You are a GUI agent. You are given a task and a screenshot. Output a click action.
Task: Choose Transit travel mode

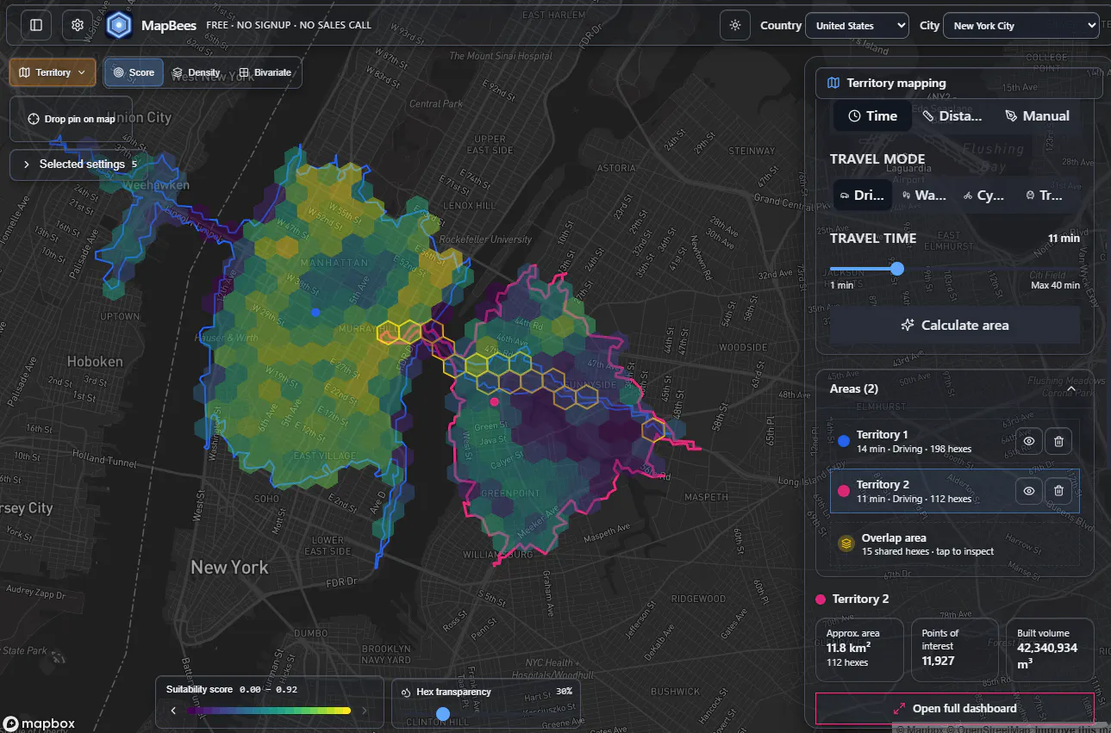[1045, 196]
